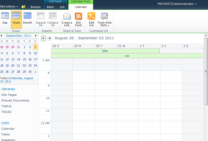Click the vertical scrollbar thumb

pyautogui.click(x=206, y=71)
